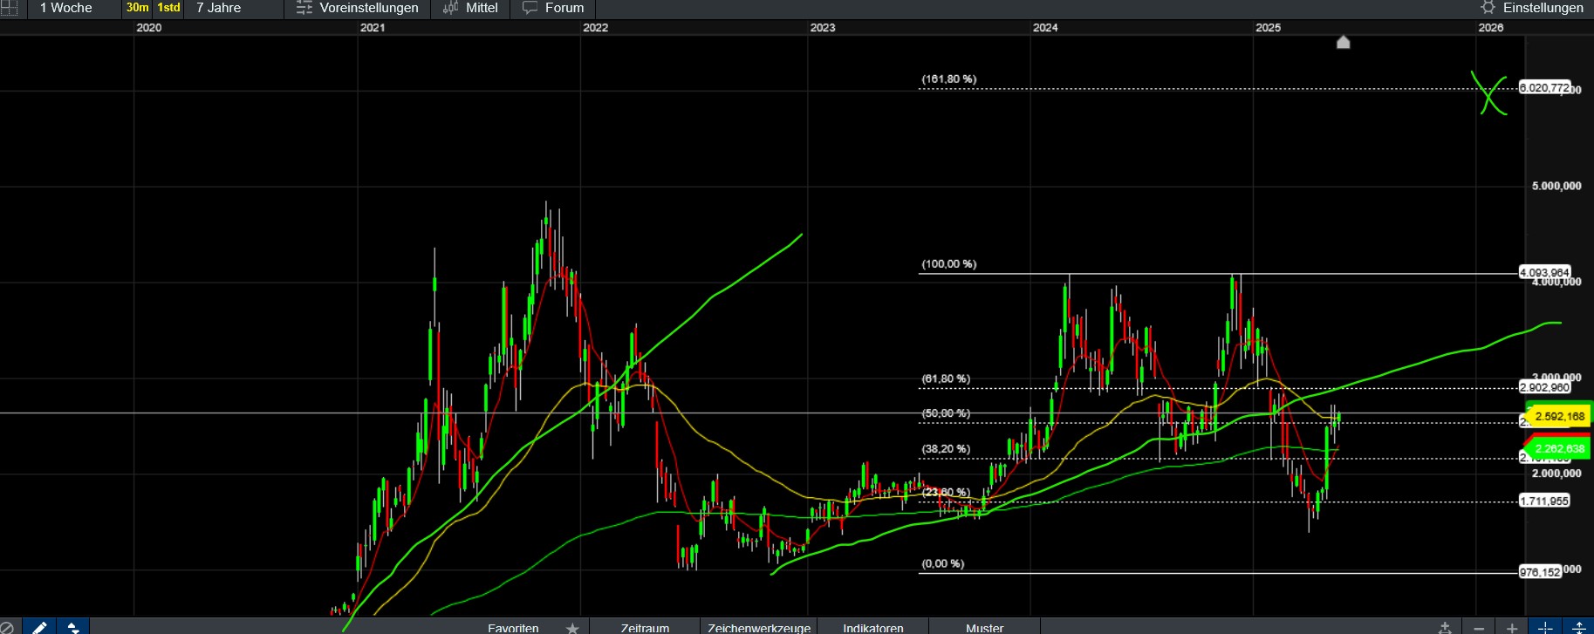Screen dimensions: 1594x634
Task: Select the 1 Woche interval
Action: click(66, 8)
